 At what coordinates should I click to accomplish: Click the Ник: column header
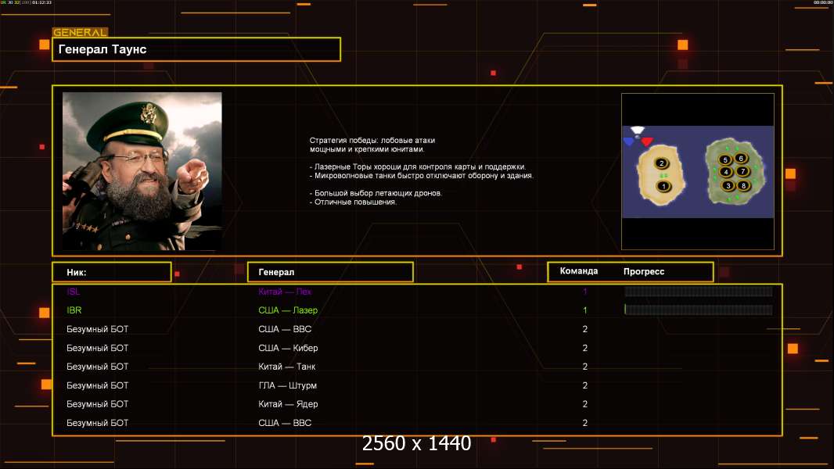point(111,272)
